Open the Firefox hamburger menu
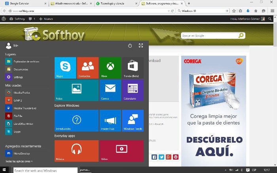 pyautogui.click(x=272, y=11)
